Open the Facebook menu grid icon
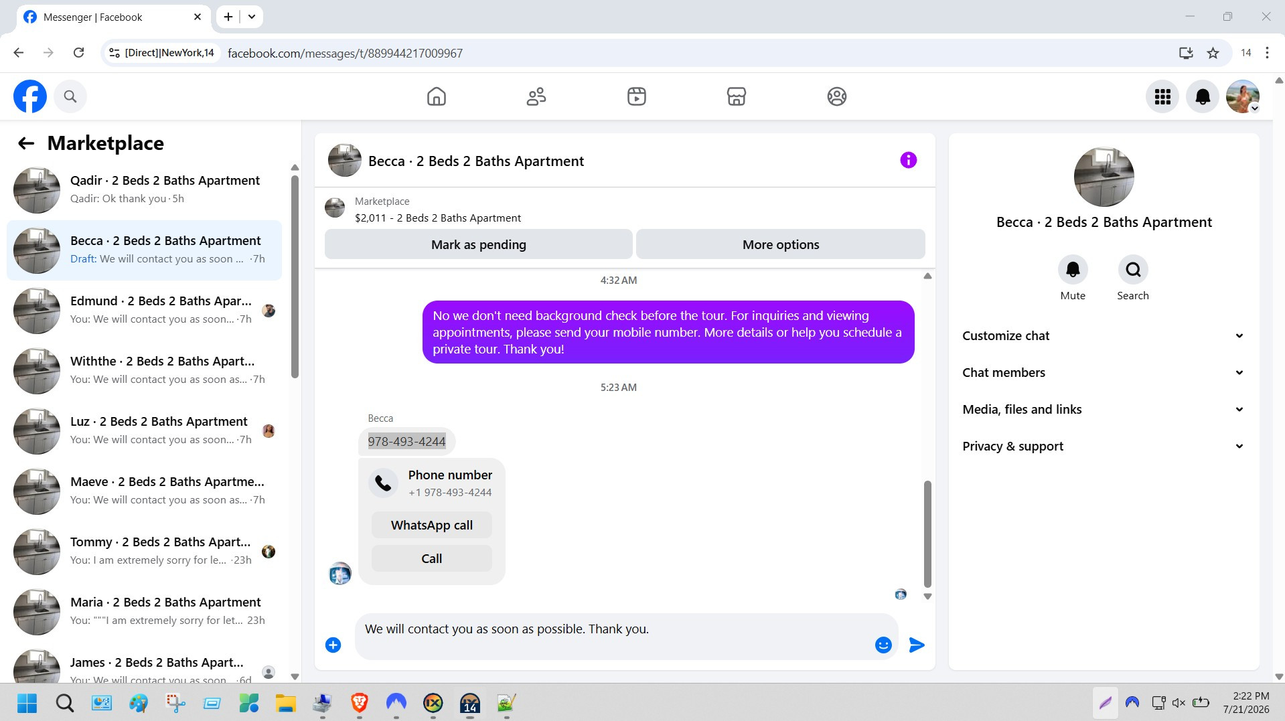The height and width of the screenshot is (721, 1285). pos(1162,96)
